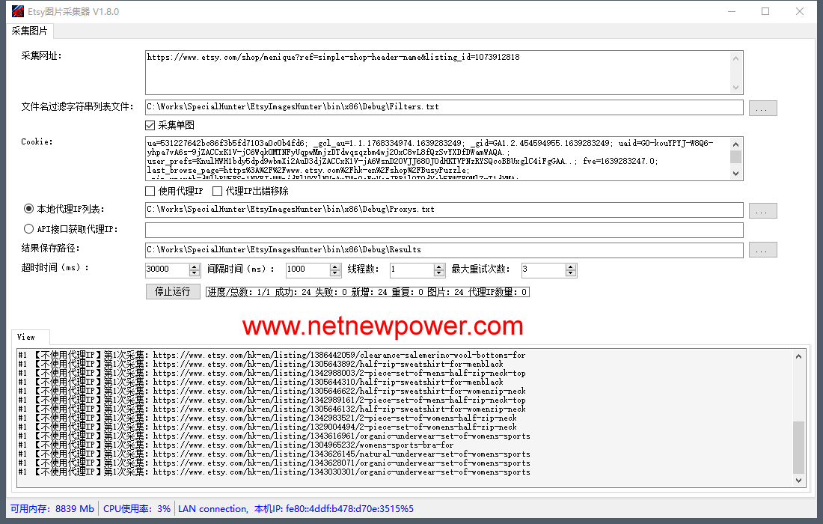Select log line for listing 1386442059
Image resolution: width=823 pixels, height=524 pixels.
(x=272, y=356)
